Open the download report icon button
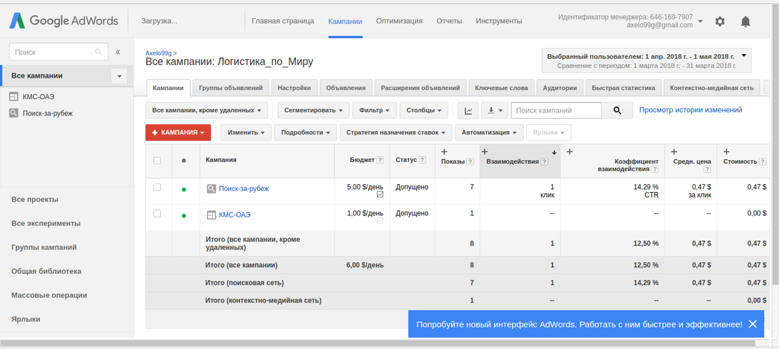The image size is (779, 349). (x=494, y=111)
